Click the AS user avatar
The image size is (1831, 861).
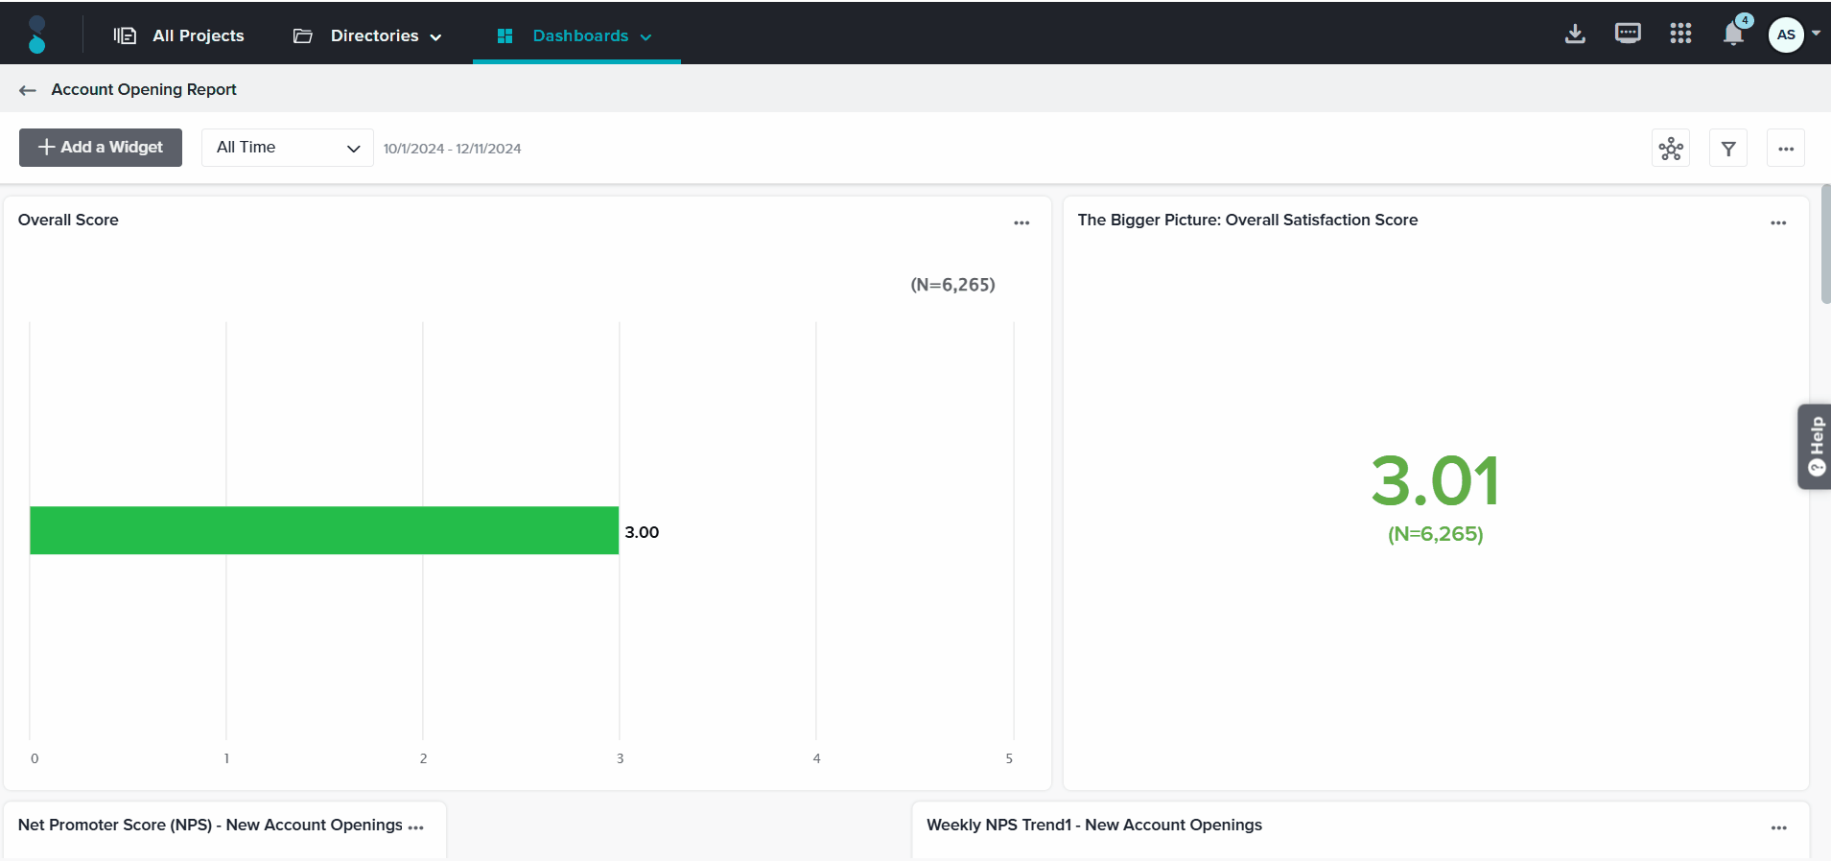point(1786,35)
